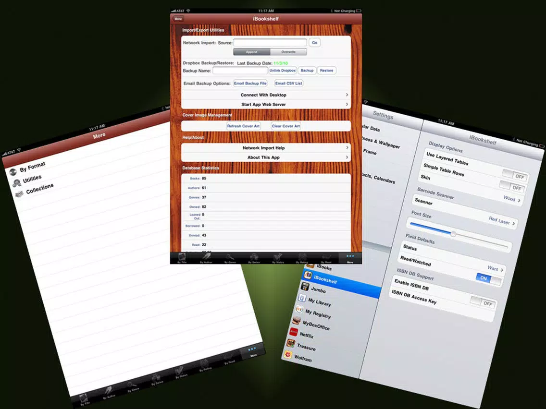The width and height of the screenshot is (546, 409).
Task: Expand the Connect With Desktop row
Action: (x=266, y=95)
